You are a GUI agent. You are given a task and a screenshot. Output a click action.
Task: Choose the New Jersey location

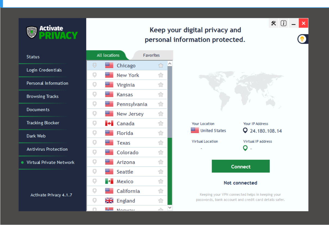click(x=127, y=114)
